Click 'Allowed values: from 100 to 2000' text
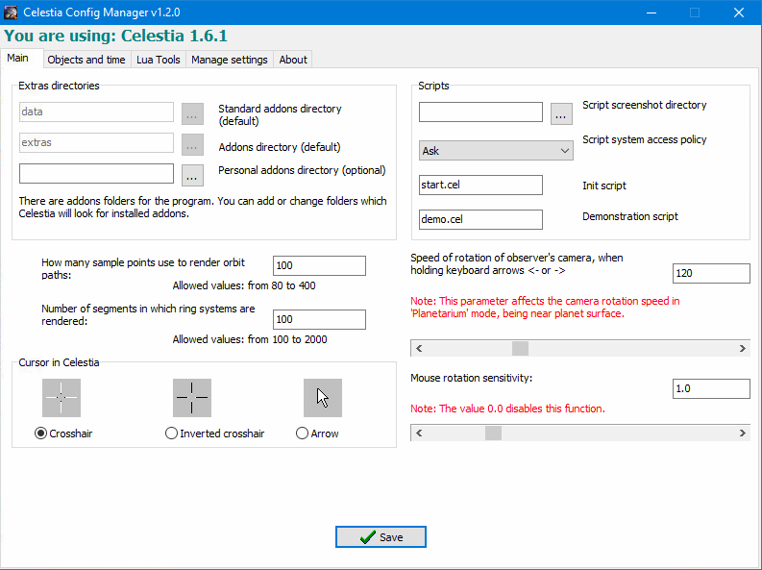The image size is (762, 570). click(250, 339)
